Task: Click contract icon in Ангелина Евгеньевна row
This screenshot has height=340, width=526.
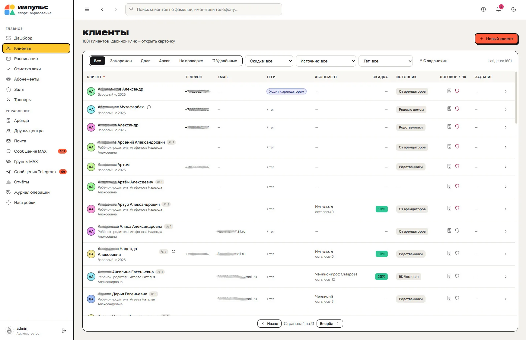Action: [x=449, y=276]
